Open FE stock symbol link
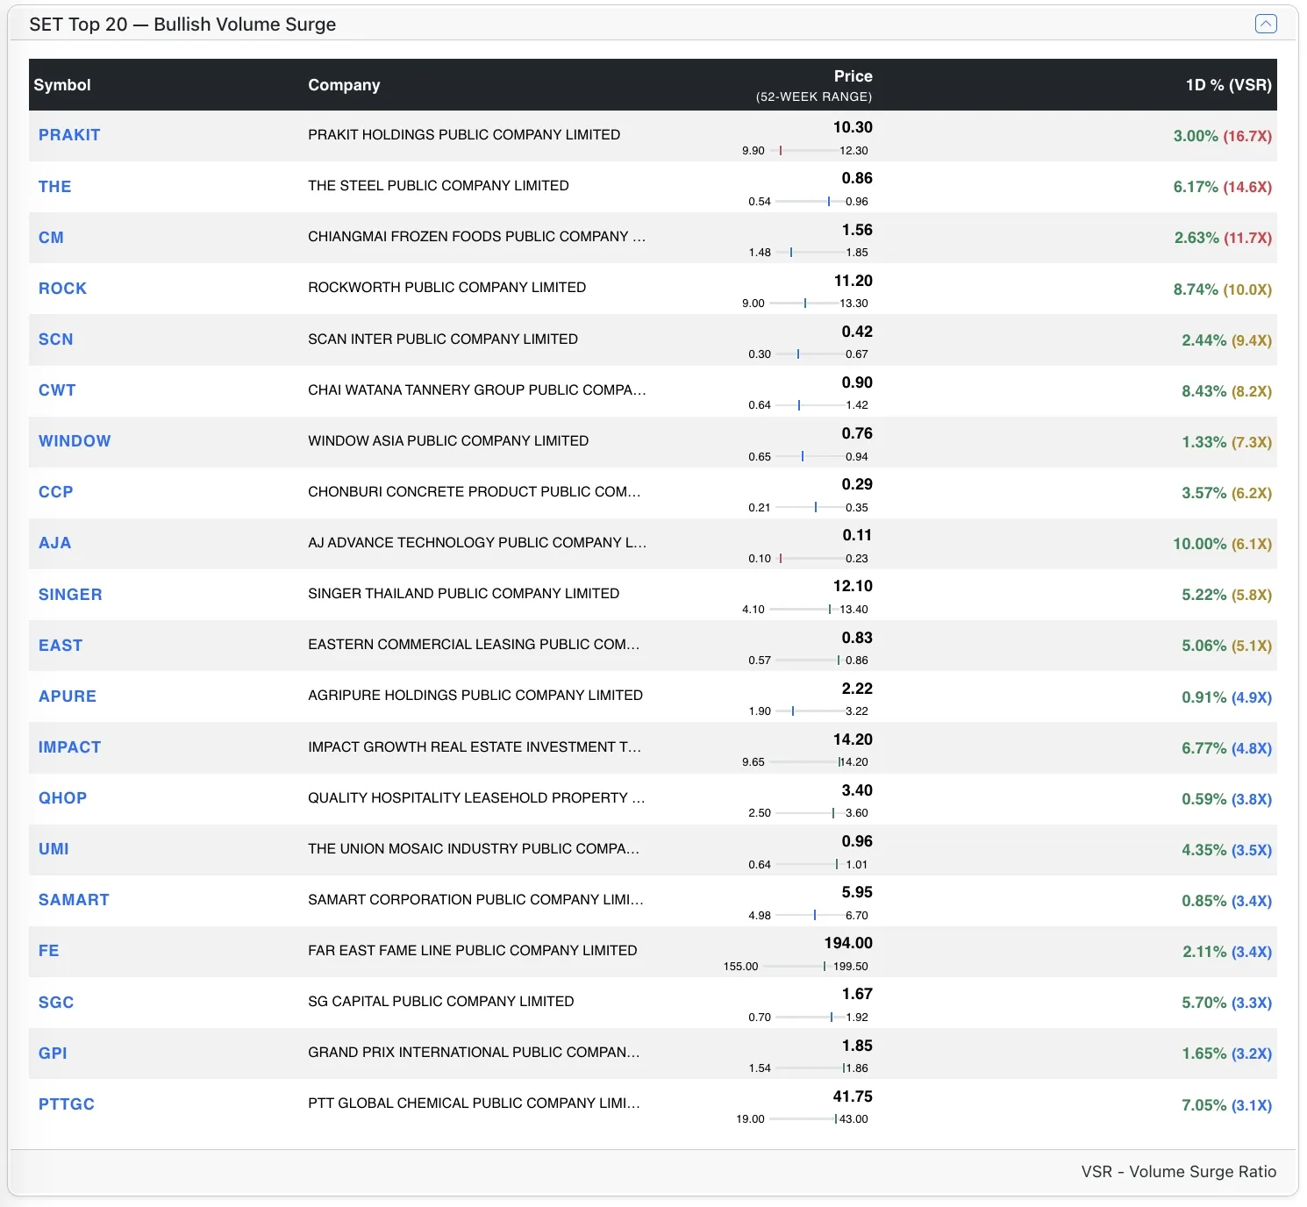The image size is (1307, 1207). pyautogui.click(x=48, y=950)
